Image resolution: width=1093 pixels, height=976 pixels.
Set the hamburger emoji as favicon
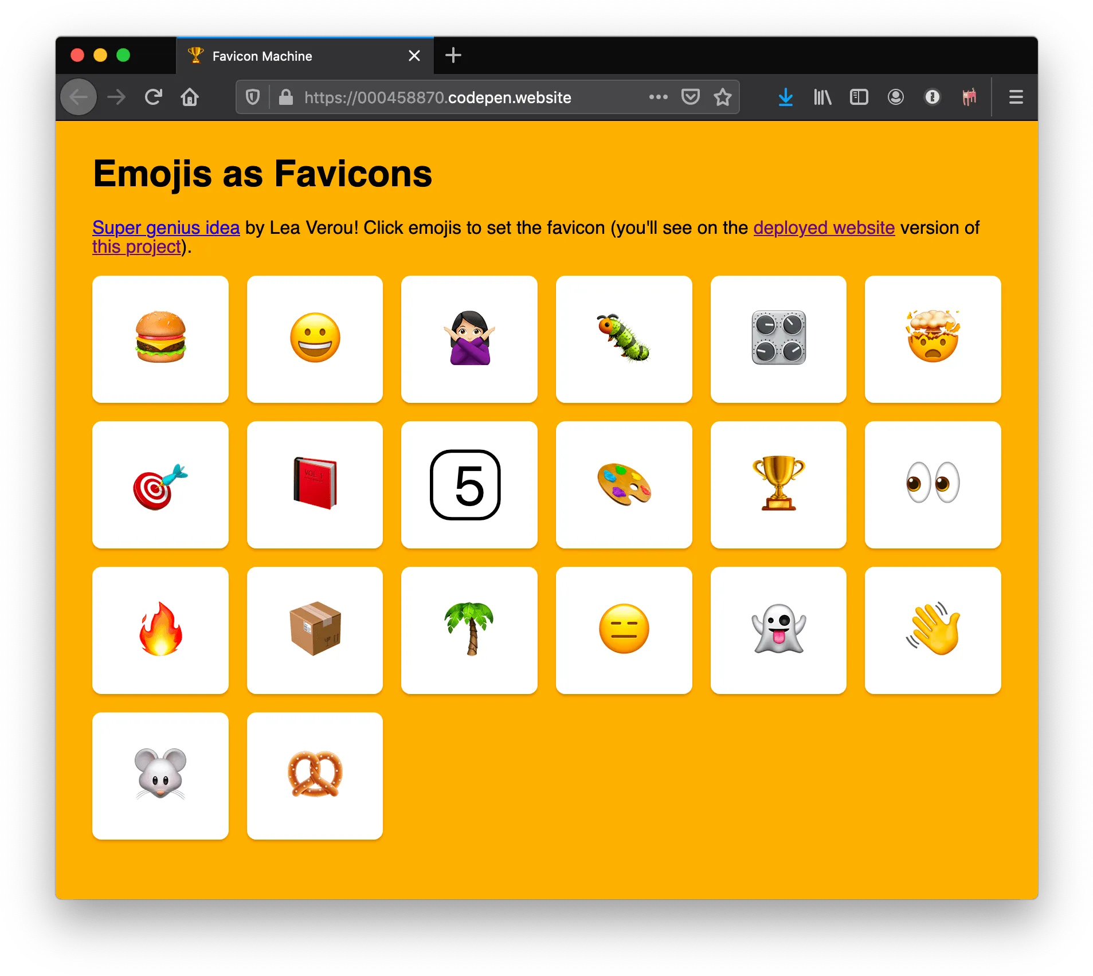[160, 339]
